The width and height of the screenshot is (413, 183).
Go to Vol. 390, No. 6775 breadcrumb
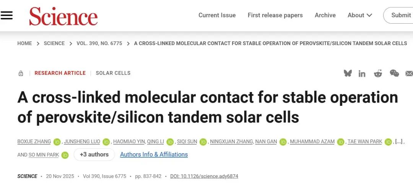[99, 44]
